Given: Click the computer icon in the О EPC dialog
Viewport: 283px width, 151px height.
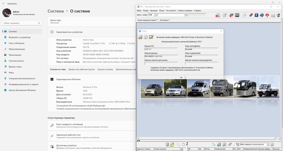Looking at the screenshot, I should [151, 37].
